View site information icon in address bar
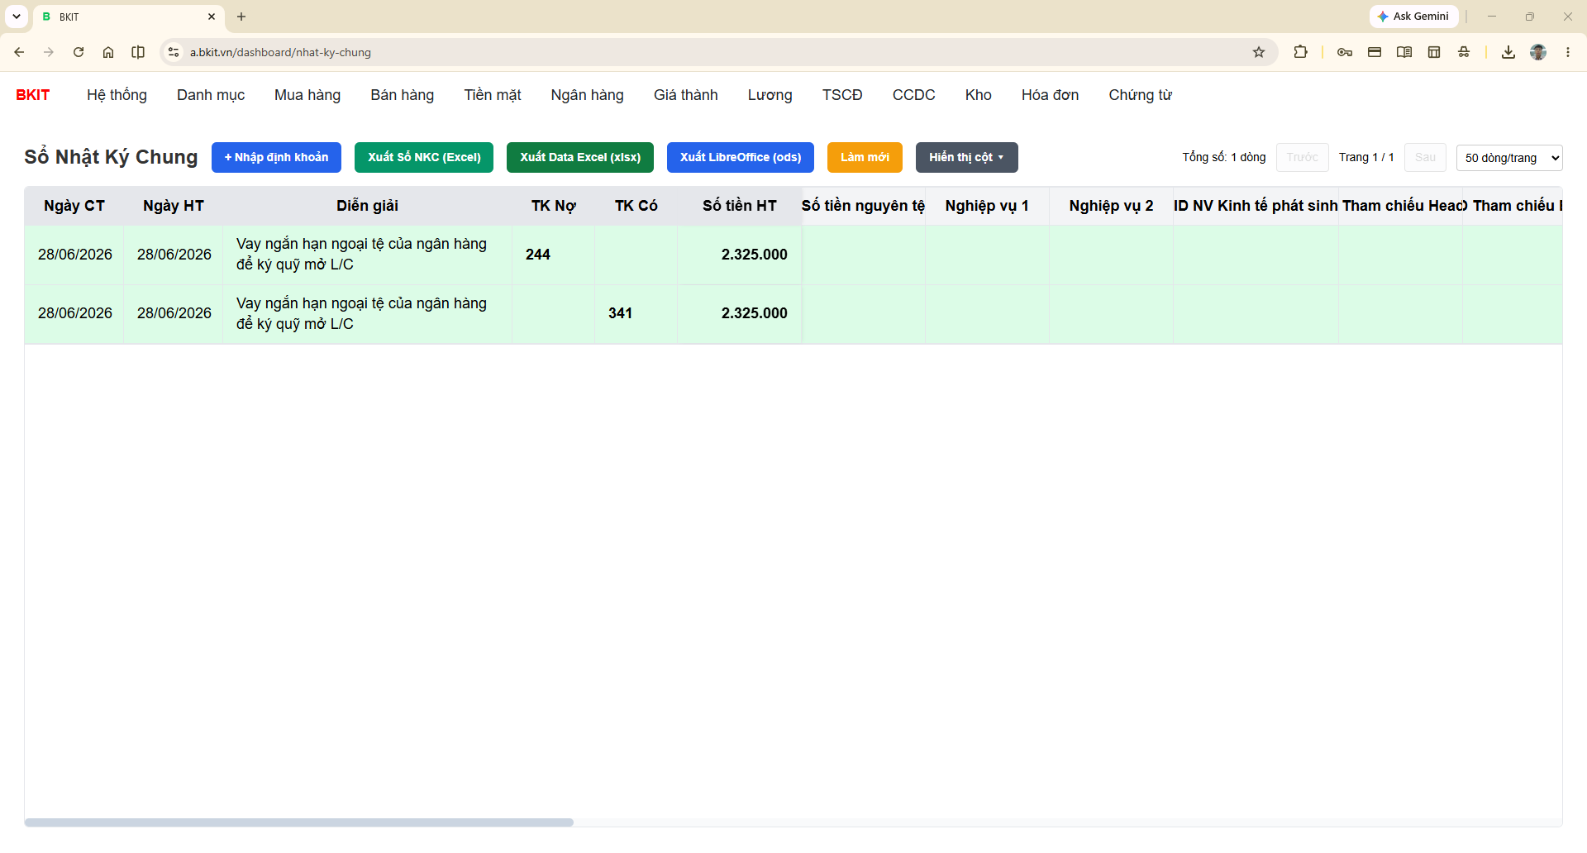The width and height of the screenshot is (1587, 853). [174, 52]
